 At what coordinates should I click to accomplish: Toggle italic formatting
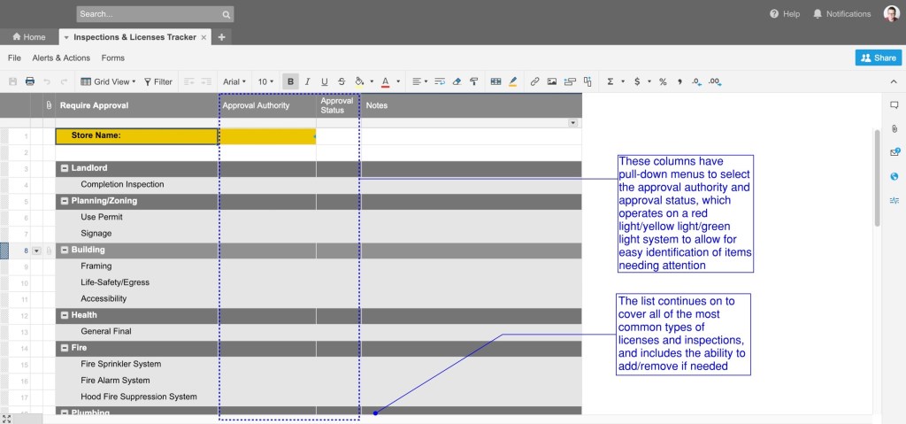(x=307, y=81)
